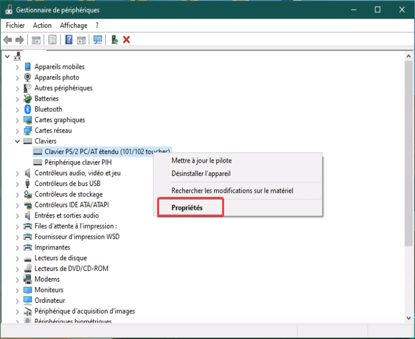Open the Affichage menu
Viewport: 415px width, 339px height.
74,25
